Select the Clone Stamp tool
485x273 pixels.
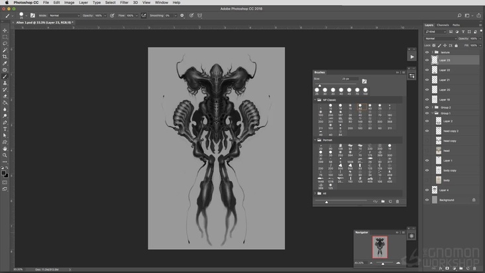tap(5, 83)
